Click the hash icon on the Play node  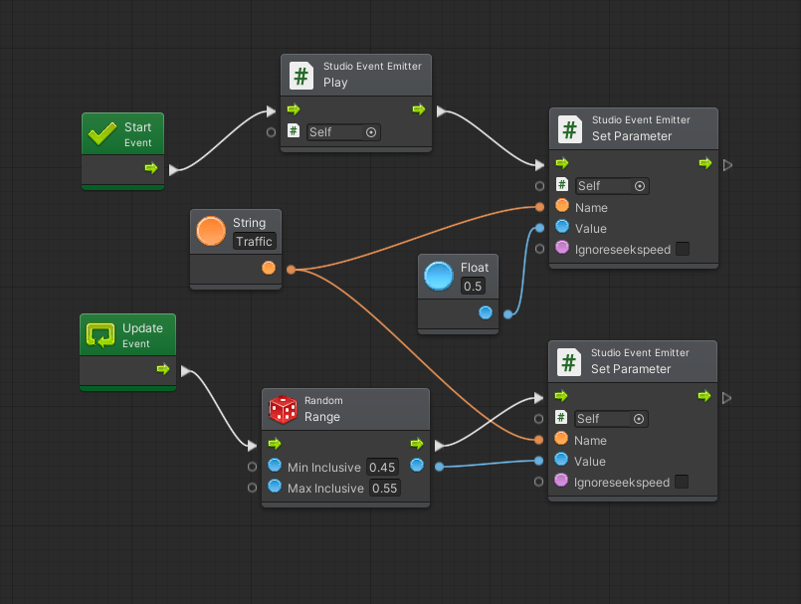click(300, 75)
